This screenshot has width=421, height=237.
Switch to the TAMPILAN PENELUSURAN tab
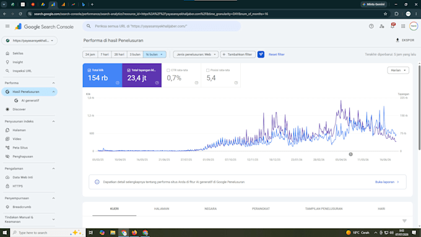point(324,209)
